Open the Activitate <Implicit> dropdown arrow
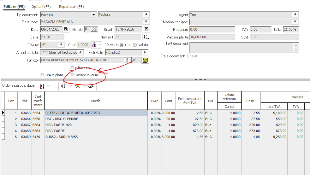Viewport: 310px width, 175px height. [145, 52]
